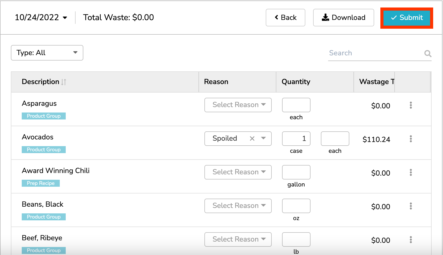Open the kebab menu for Asparagus row
The image size is (443, 255).
(x=411, y=106)
